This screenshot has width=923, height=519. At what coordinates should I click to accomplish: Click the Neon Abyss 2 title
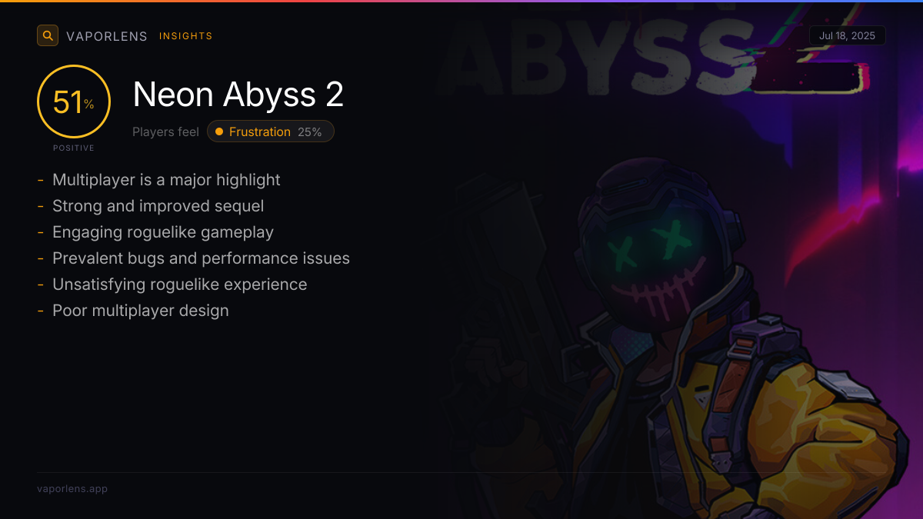tap(238, 95)
